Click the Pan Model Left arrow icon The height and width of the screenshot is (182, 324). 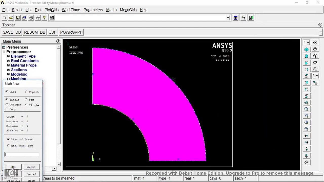(307, 136)
